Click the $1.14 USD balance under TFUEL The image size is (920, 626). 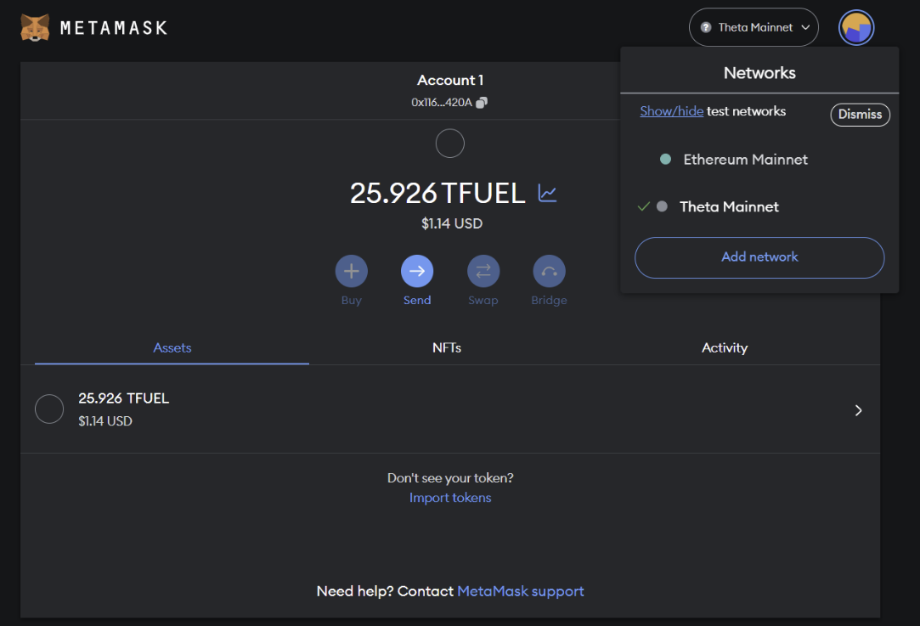[x=452, y=223]
